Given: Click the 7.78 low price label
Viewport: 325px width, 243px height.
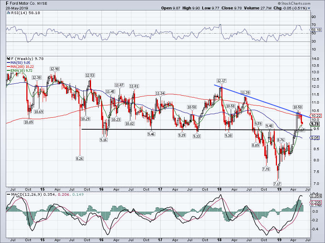Looking at the screenshot, I should point(266,169).
